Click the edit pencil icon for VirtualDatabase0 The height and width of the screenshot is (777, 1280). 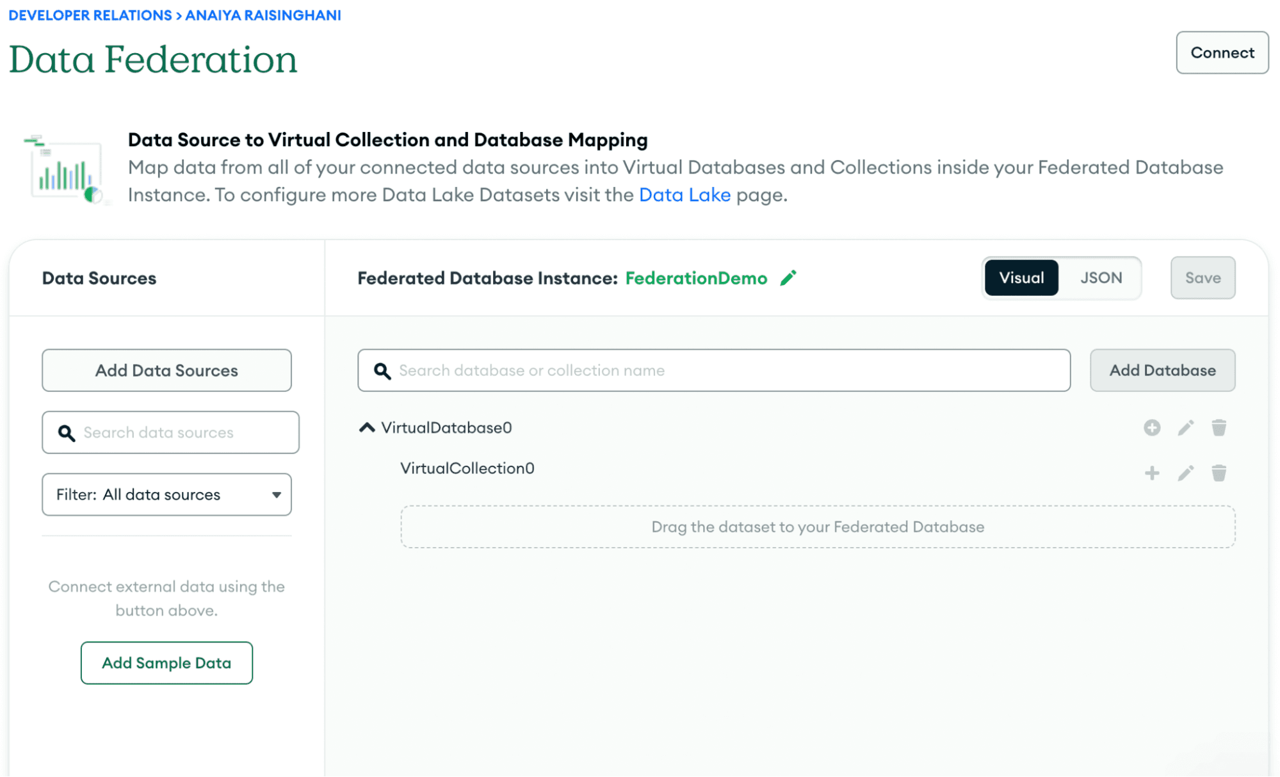pos(1185,428)
